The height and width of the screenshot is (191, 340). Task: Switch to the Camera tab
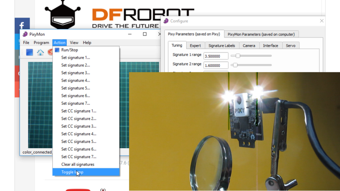pos(249,45)
